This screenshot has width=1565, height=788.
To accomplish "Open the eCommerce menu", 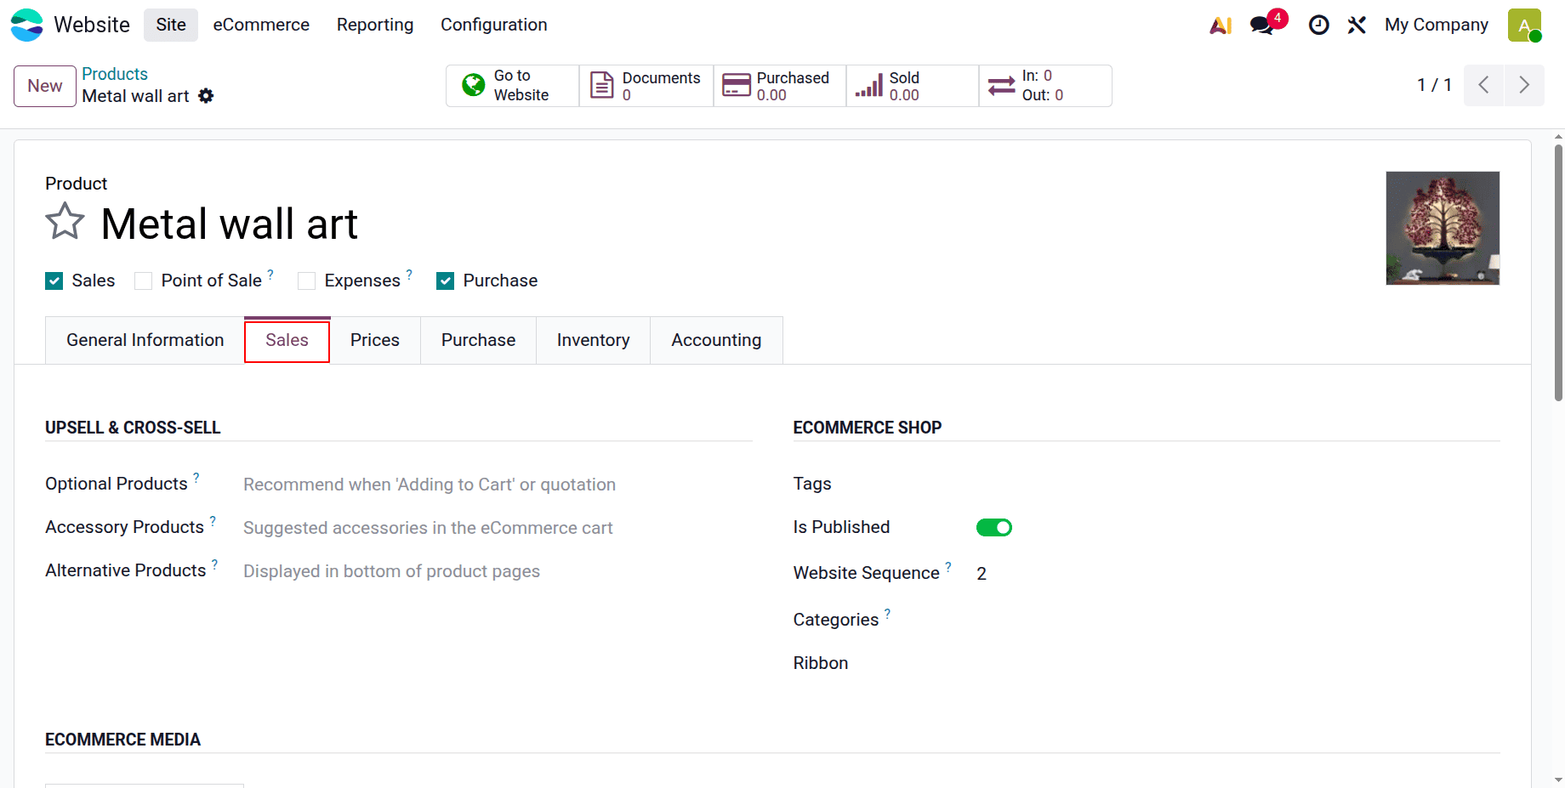I will (261, 26).
